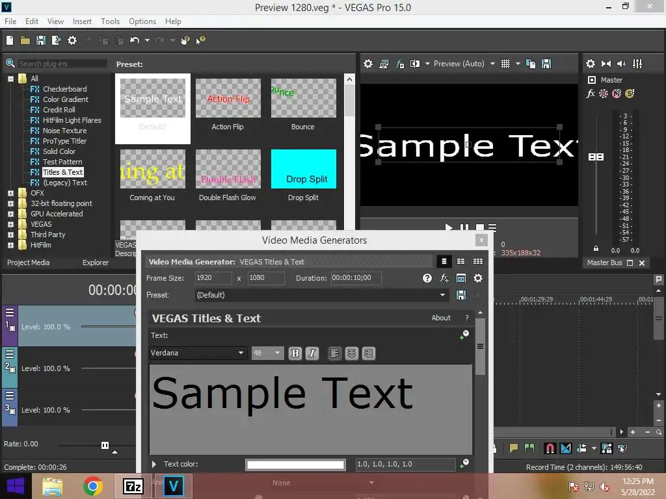
Task: Open the font dropdown showing Verdana
Action: pos(241,353)
